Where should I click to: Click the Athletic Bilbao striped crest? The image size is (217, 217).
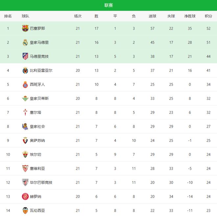coord(25,182)
